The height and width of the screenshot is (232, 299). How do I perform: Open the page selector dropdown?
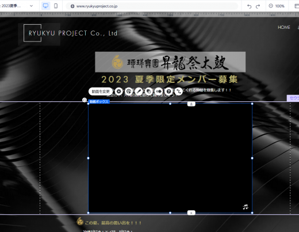coord(31,6)
